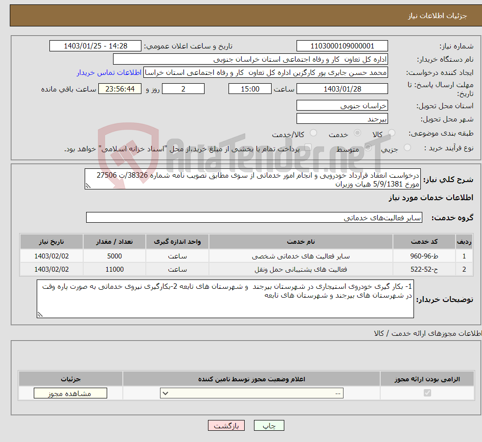
Task: Click the بازگشت (back) button
Action: coord(226,425)
